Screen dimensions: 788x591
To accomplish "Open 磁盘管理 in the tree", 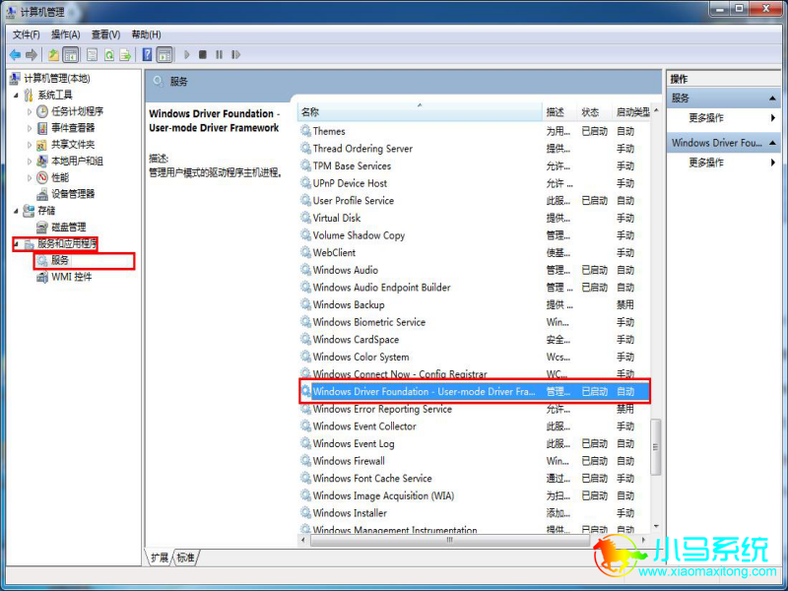I will pyautogui.click(x=68, y=228).
